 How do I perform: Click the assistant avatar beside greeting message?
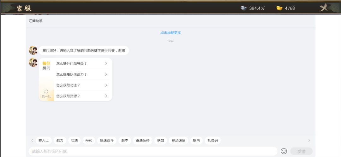pyautogui.click(x=33, y=50)
